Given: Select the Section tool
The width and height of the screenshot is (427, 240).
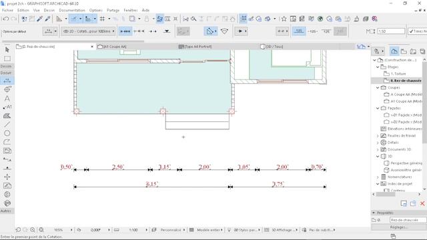Looking at the screenshot, I should (x=7, y=159).
